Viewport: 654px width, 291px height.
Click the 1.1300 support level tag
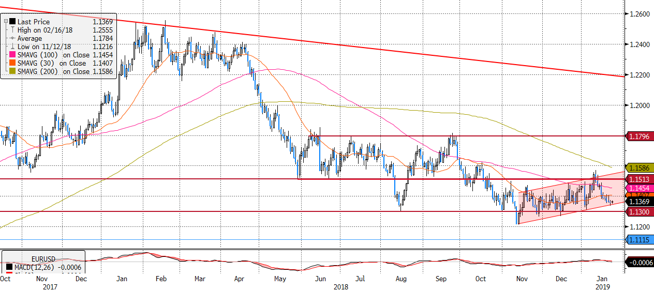coord(640,212)
